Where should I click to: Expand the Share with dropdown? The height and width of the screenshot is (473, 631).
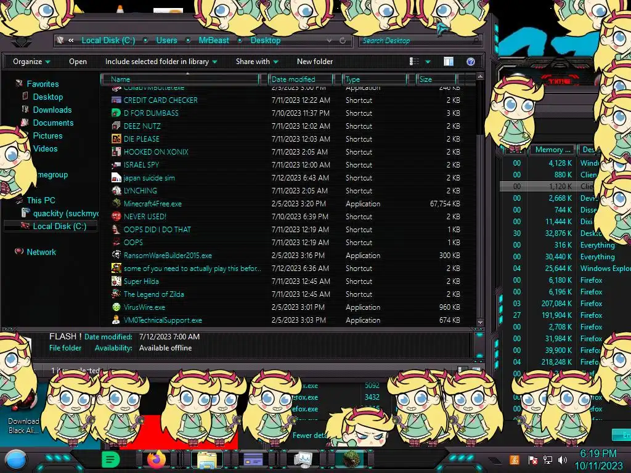(257, 62)
